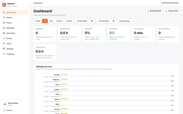Click the Ghost hours stat card
This screenshot has width=183, height=114.
tap(45, 52)
